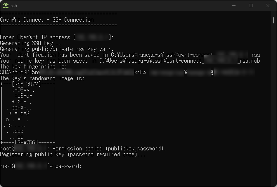The height and width of the screenshot is (187, 277).
Task: Click the green ssh application icon
Action: [5, 6]
